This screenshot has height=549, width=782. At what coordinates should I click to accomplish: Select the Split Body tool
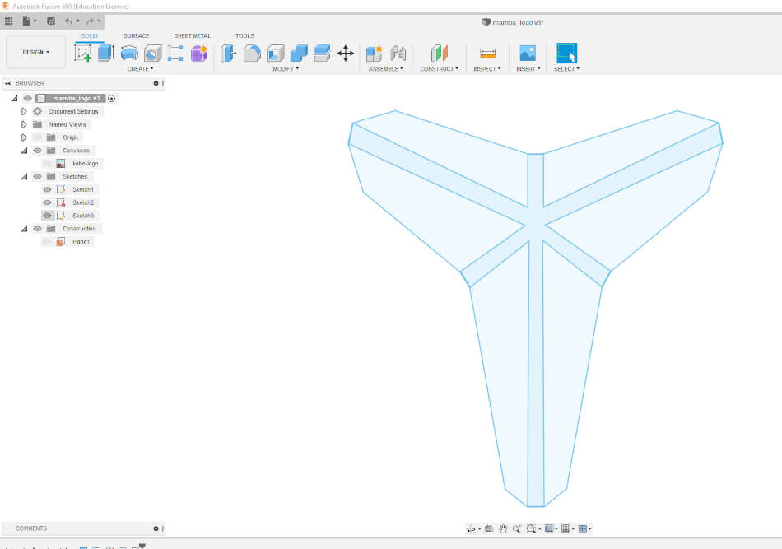[322, 54]
